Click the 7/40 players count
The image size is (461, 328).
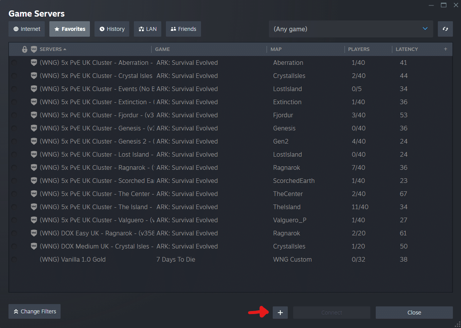(x=358, y=168)
